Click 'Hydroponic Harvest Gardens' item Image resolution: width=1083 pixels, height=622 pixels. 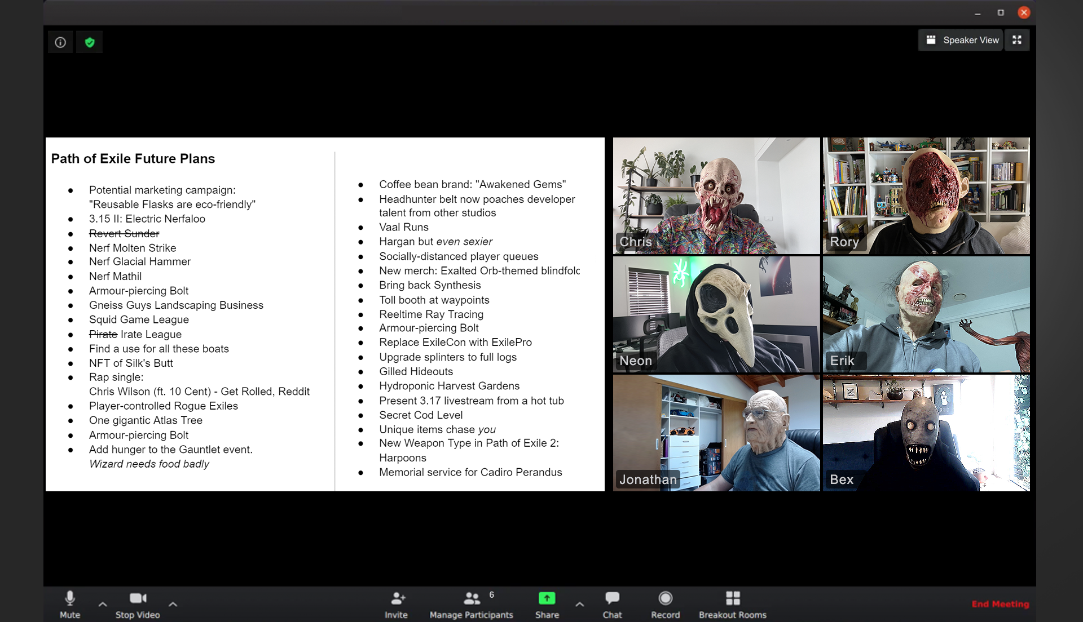pyautogui.click(x=449, y=386)
